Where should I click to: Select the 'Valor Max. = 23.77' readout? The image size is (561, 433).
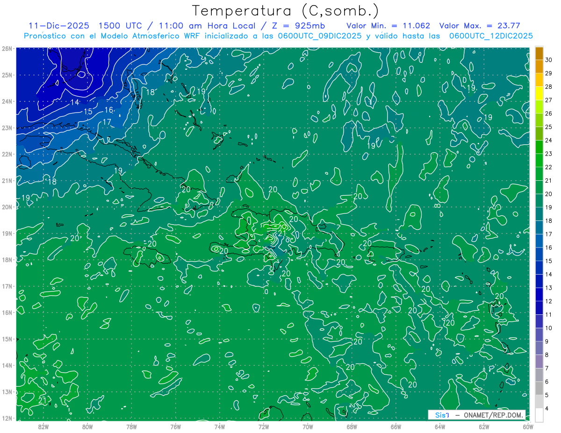(480, 26)
